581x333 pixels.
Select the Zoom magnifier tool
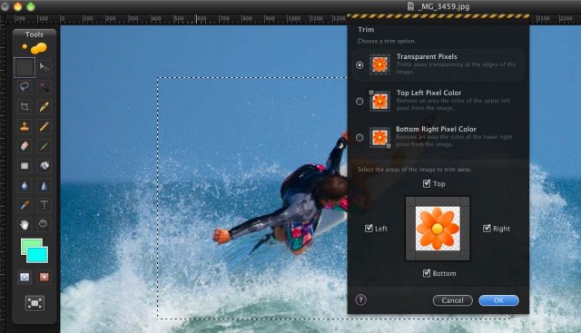(x=44, y=224)
